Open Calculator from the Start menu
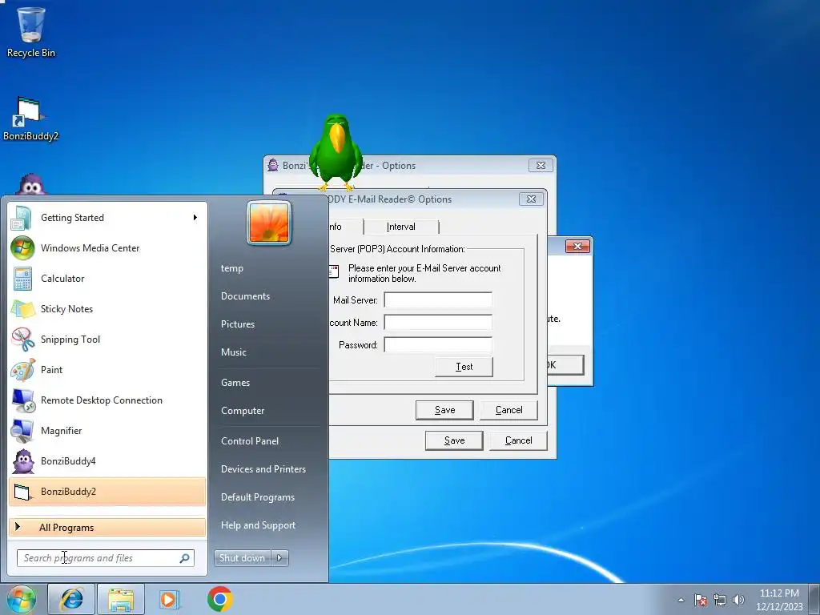Image resolution: width=820 pixels, height=615 pixels. [107, 278]
